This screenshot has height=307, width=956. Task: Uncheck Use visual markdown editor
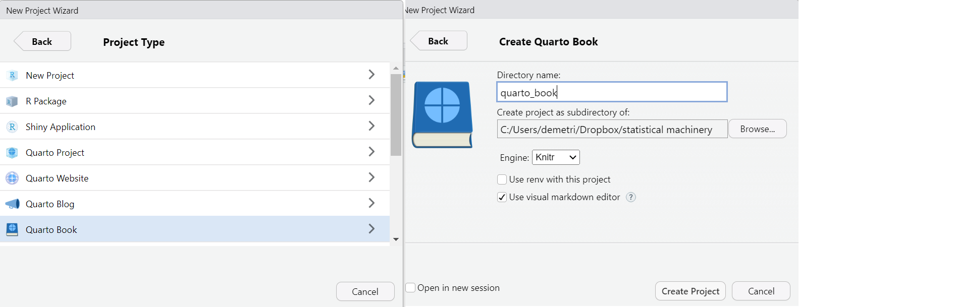(x=502, y=197)
